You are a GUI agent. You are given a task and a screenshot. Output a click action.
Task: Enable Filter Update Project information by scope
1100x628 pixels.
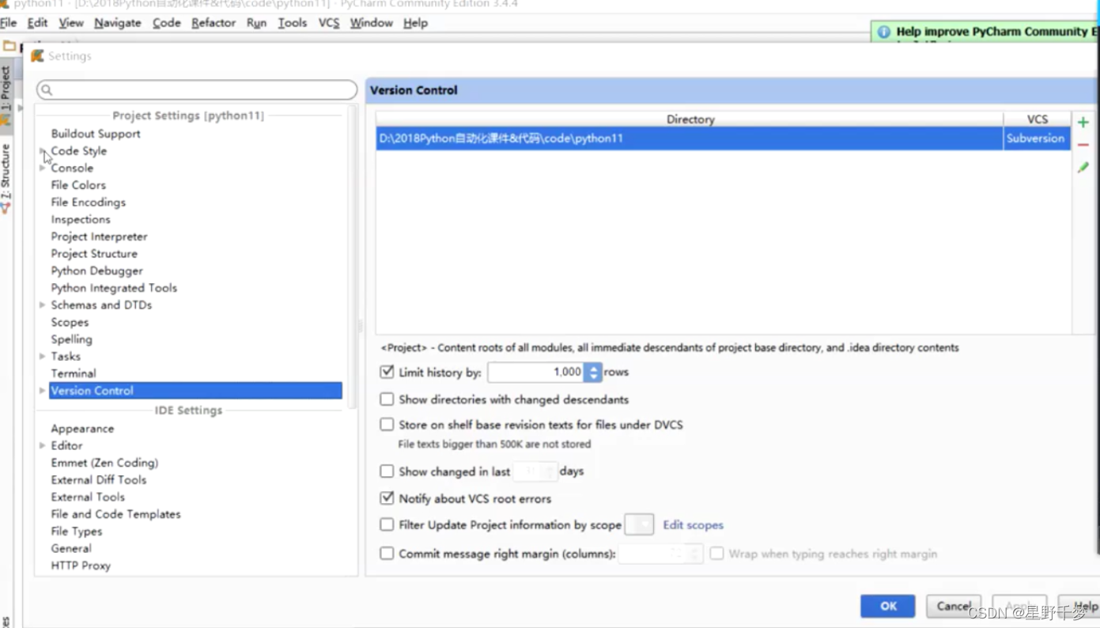pos(387,524)
